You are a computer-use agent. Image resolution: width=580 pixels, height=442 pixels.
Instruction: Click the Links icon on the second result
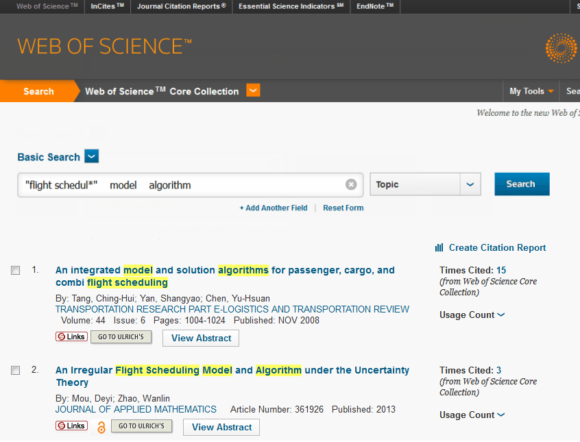pyautogui.click(x=71, y=426)
